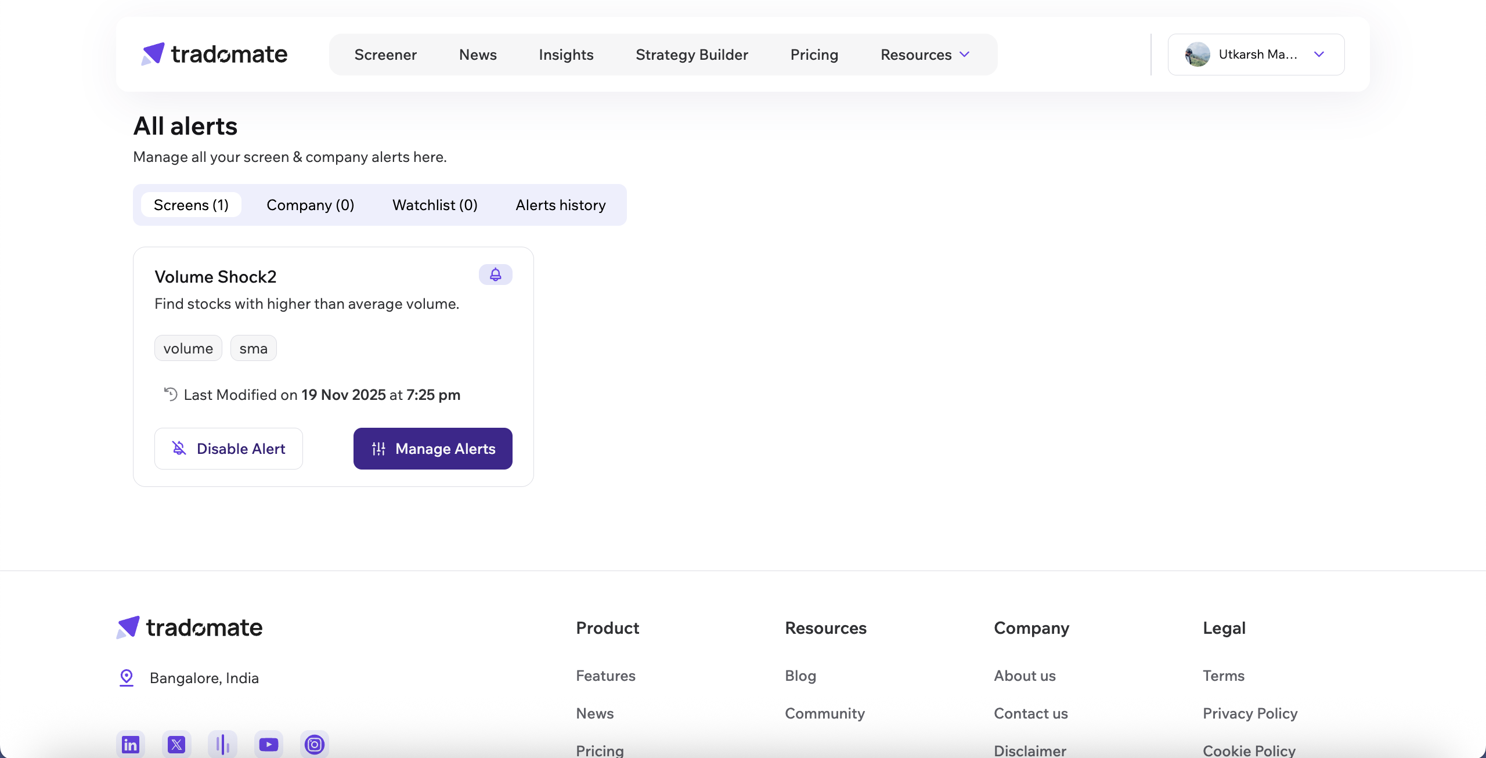The width and height of the screenshot is (1486, 758).
Task: Switch to the Alerts history tab
Action: (x=560, y=205)
